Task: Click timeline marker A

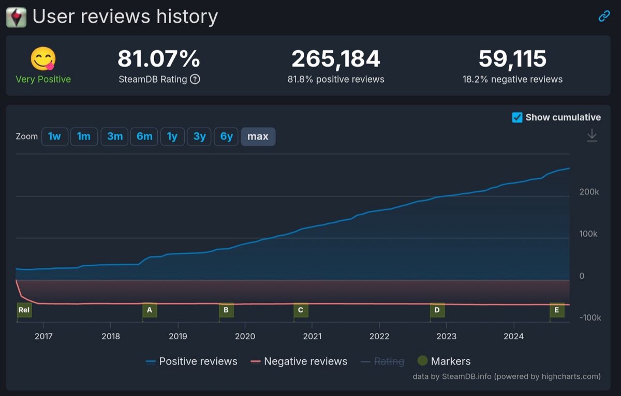Action: click(x=150, y=310)
